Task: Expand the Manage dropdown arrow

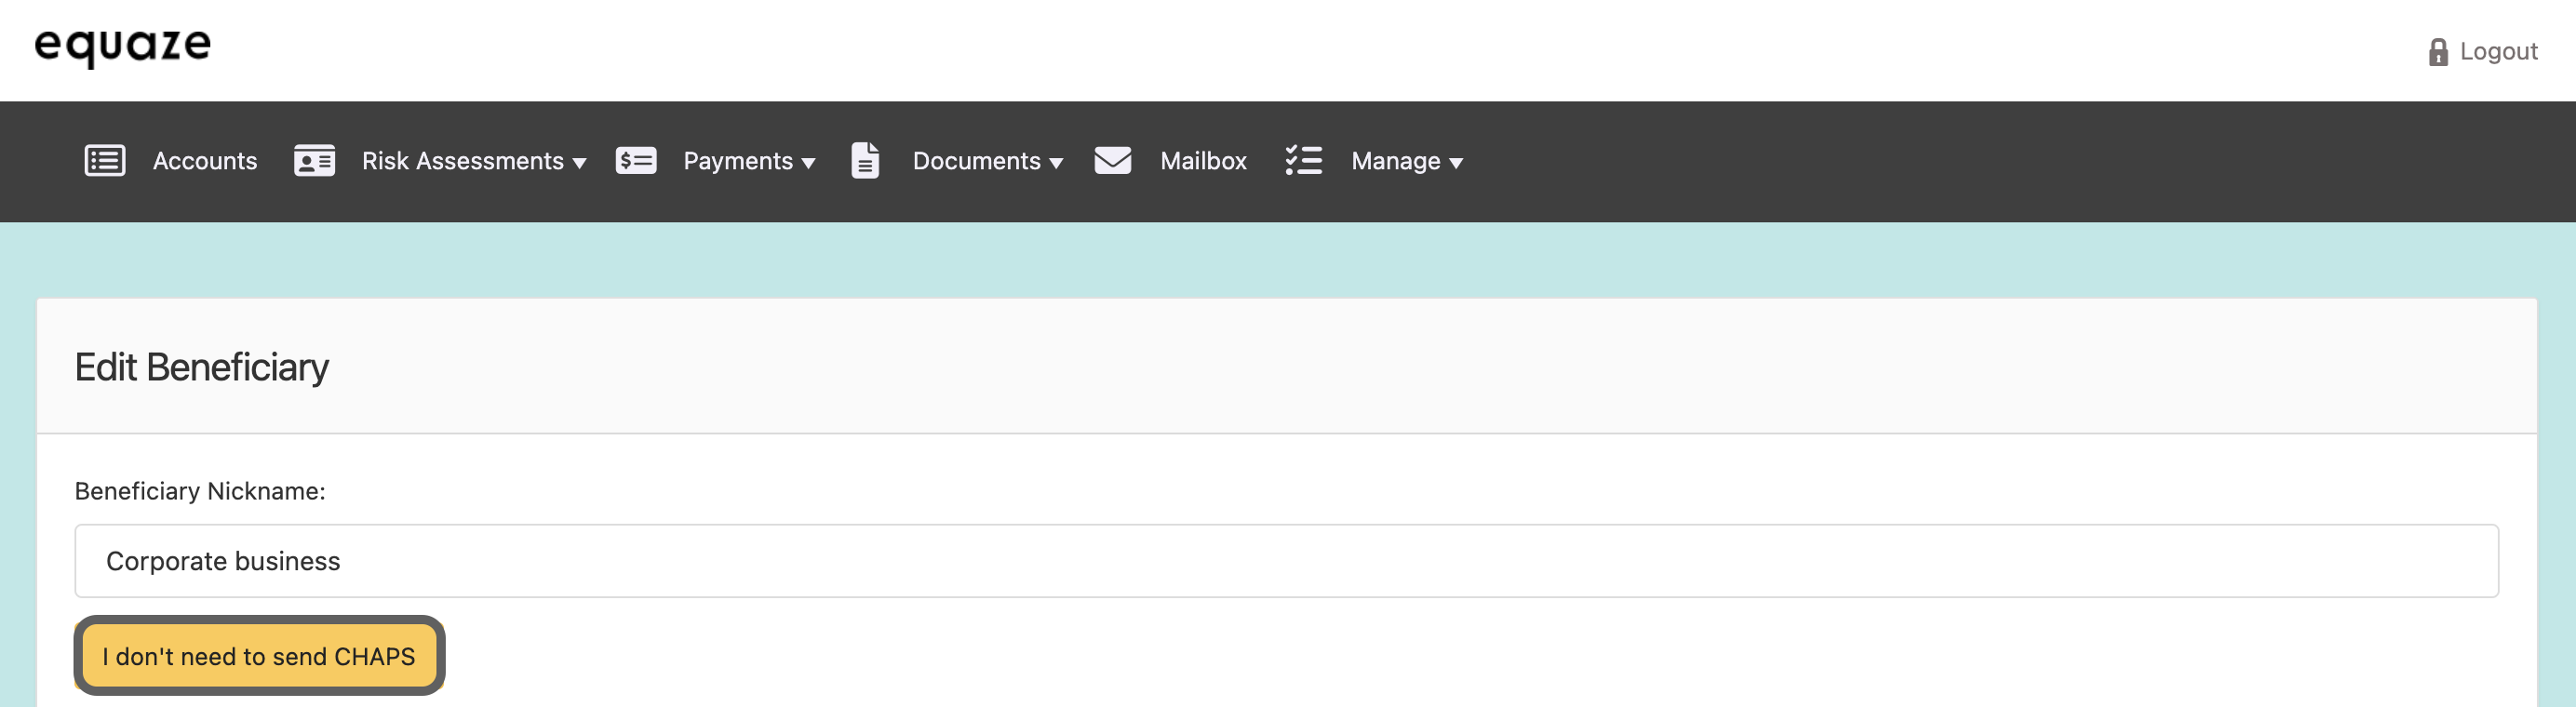Action: pyautogui.click(x=1456, y=164)
